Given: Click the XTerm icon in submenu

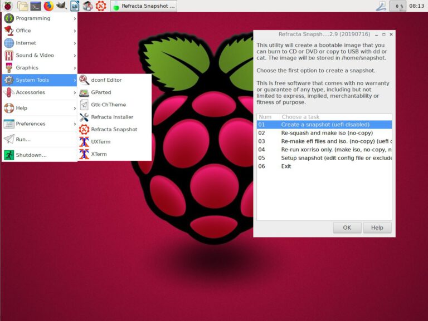Looking at the screenshot, I should [84, 154].
